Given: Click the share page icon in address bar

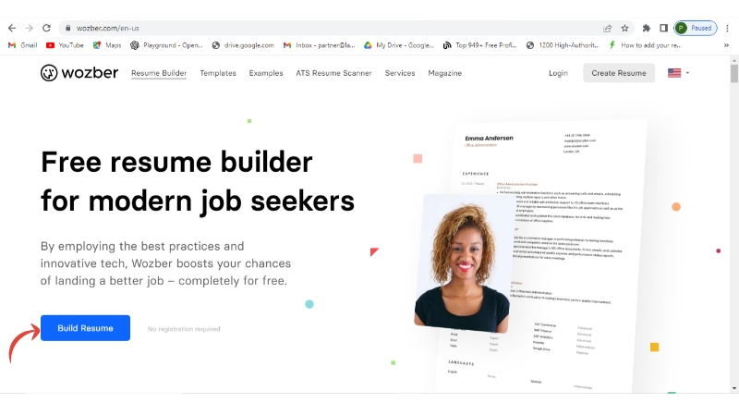Looking at the screenshot, I should tap(608, 29).
